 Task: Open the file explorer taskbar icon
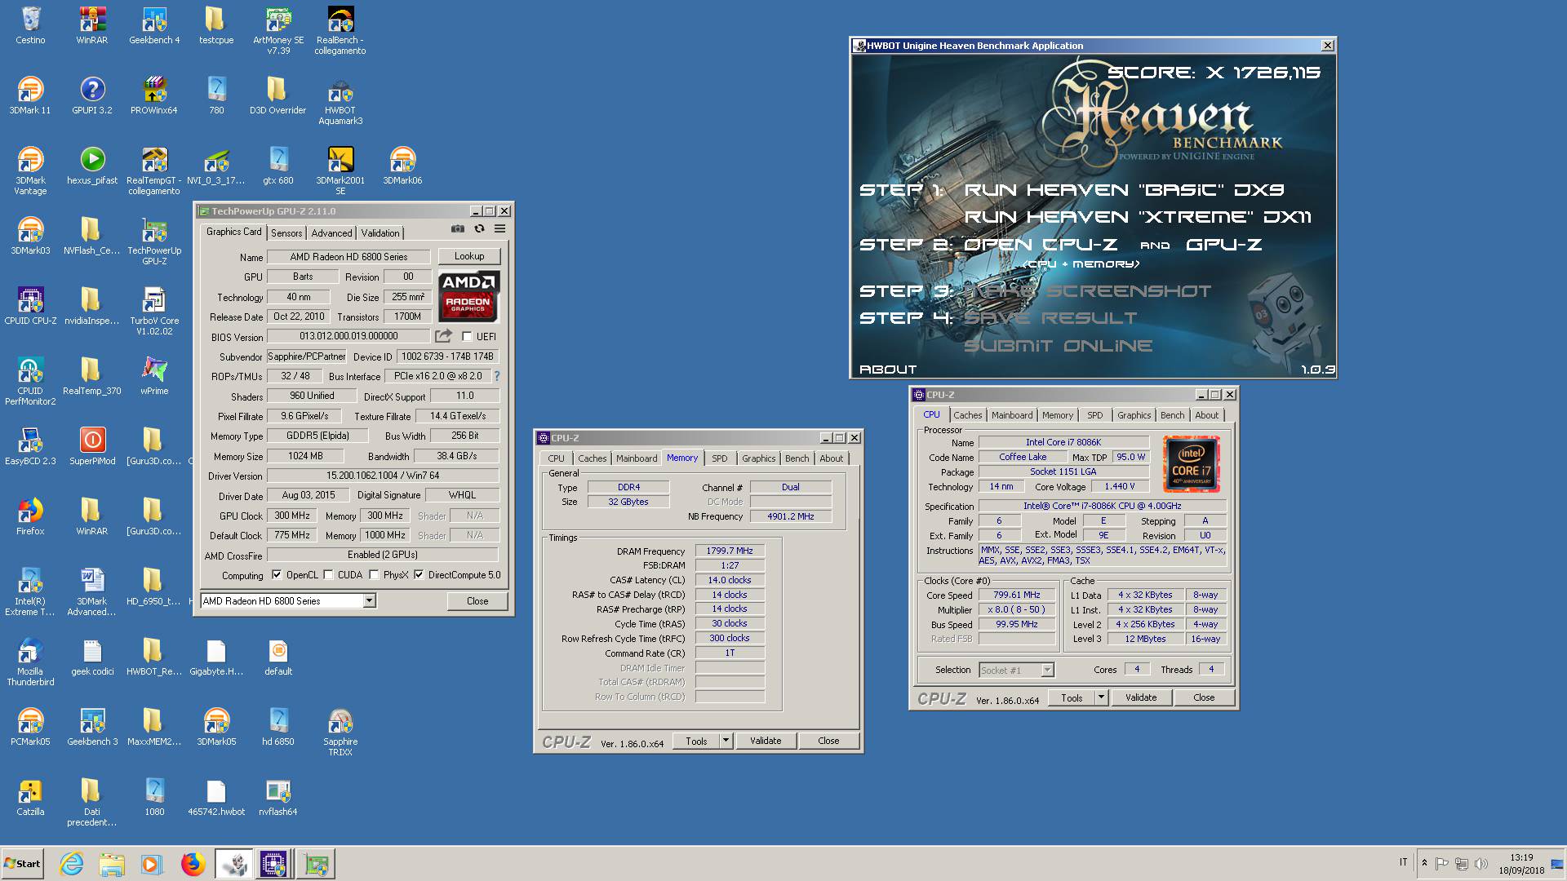(x=112, y=864)
